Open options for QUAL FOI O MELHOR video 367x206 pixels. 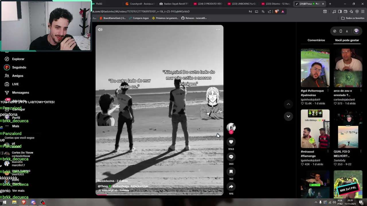360,151
